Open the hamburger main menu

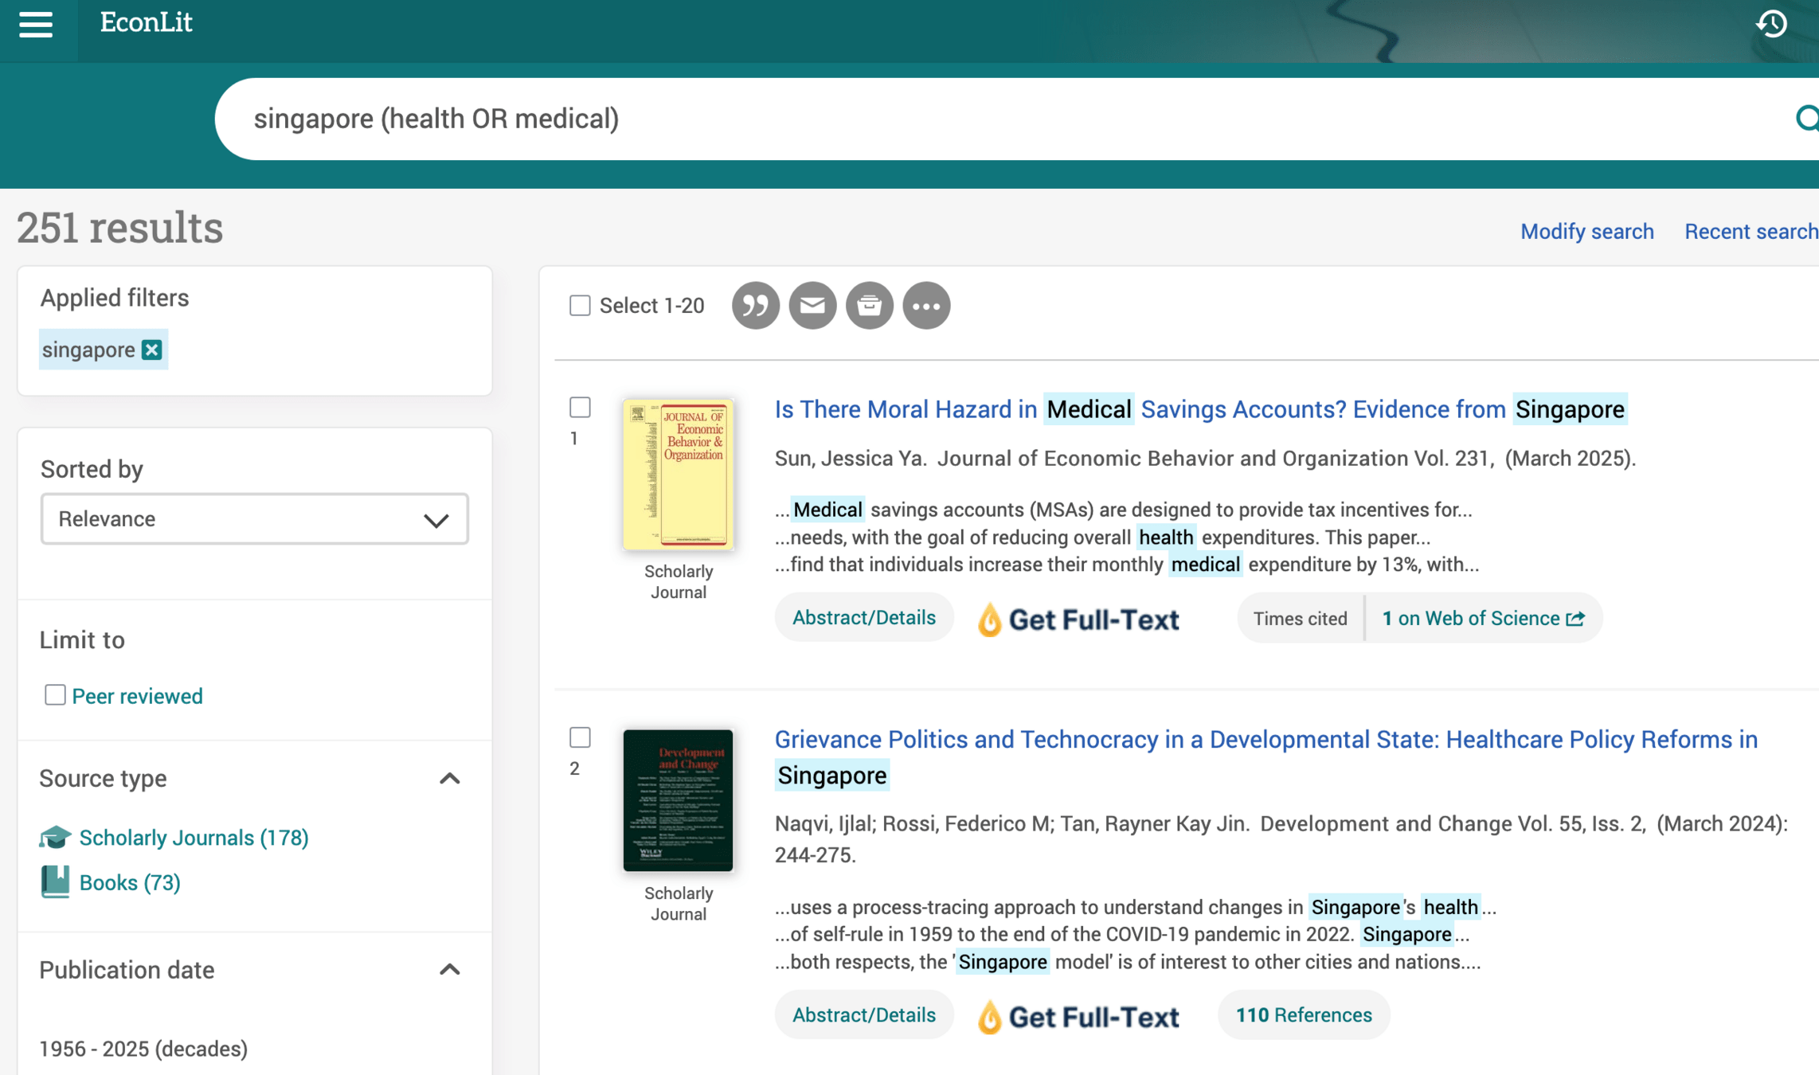click(x=36, y=24)
